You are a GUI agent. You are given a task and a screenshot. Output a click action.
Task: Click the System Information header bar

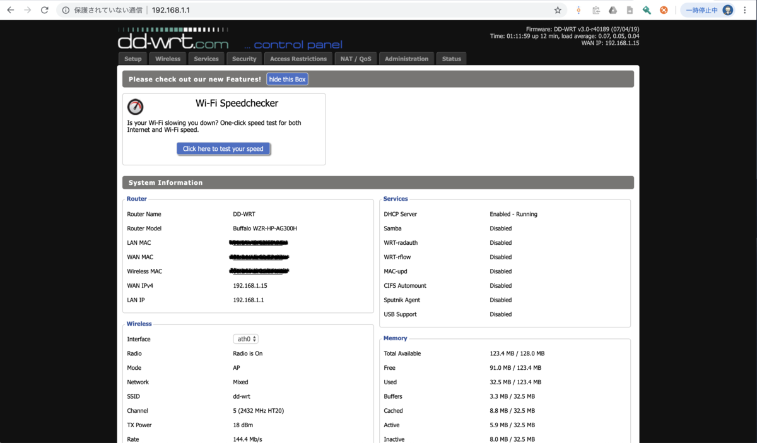378,182
